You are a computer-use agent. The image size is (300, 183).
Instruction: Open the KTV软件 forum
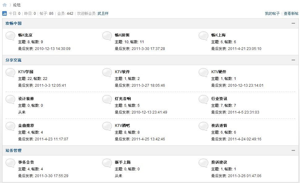122,72
